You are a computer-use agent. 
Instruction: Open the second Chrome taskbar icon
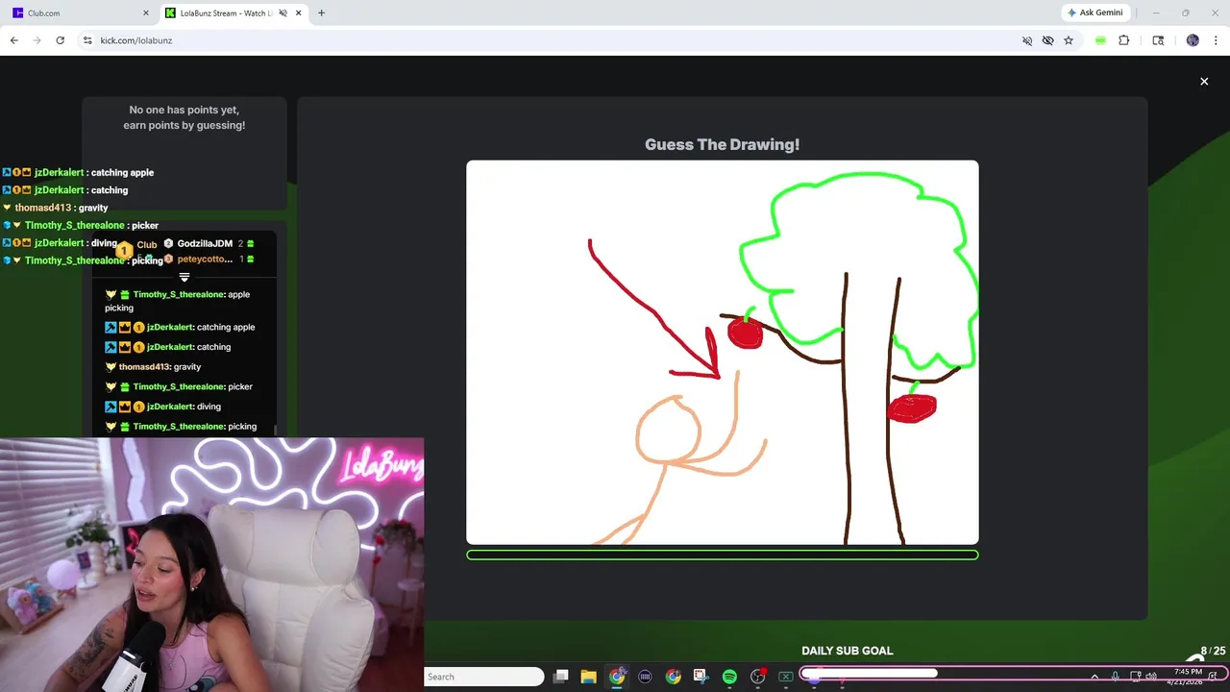[x=673, y=677]
